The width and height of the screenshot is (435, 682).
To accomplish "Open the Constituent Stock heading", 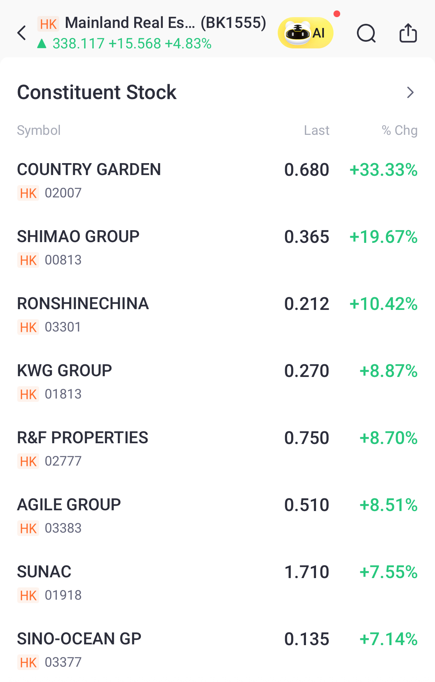I will 97,92.
